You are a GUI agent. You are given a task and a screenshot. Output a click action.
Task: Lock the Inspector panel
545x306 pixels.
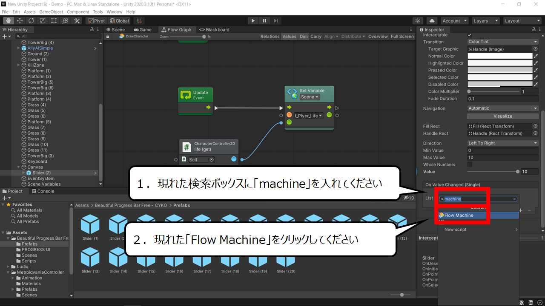pyautogui.click(x=534, y=29)
